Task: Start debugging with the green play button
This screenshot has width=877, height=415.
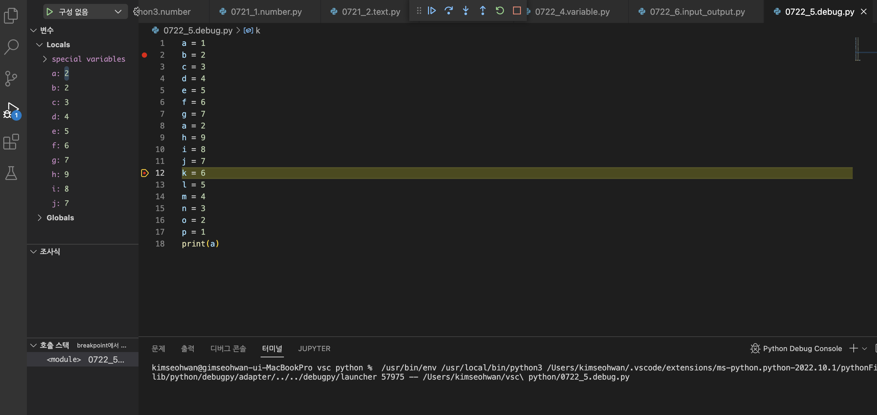Action: pos(50,12)
